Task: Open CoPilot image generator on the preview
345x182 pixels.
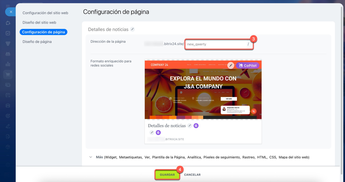Action: tap(248, 65)
